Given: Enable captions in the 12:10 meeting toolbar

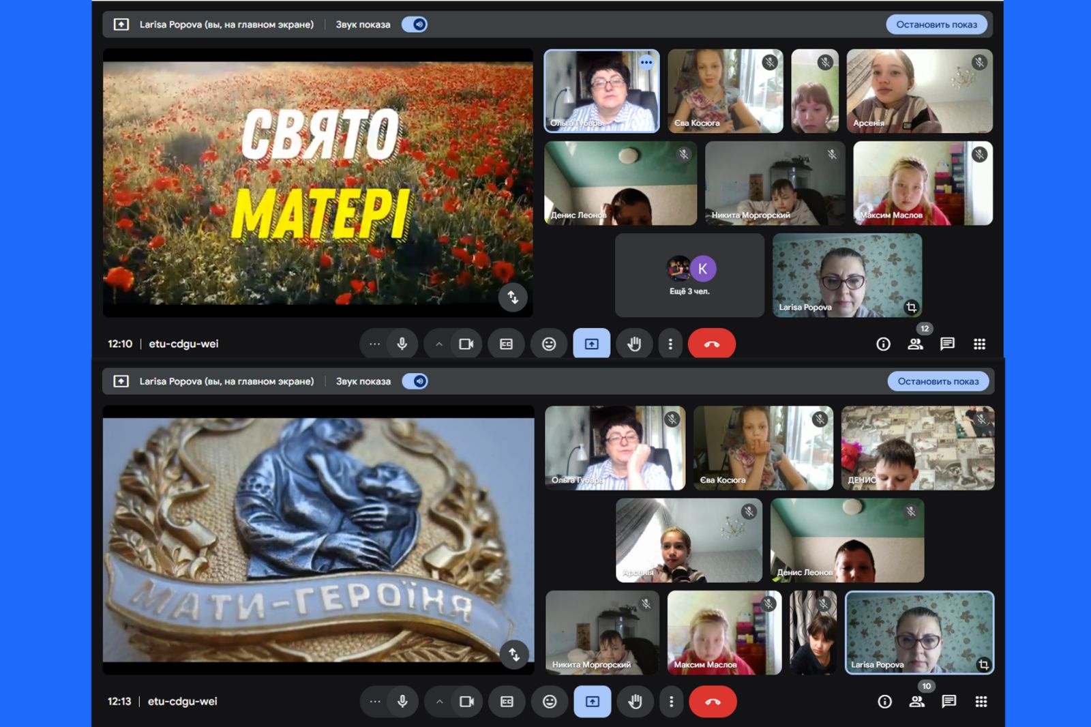Looking at the screenshot, I should [x=506, y=344].
